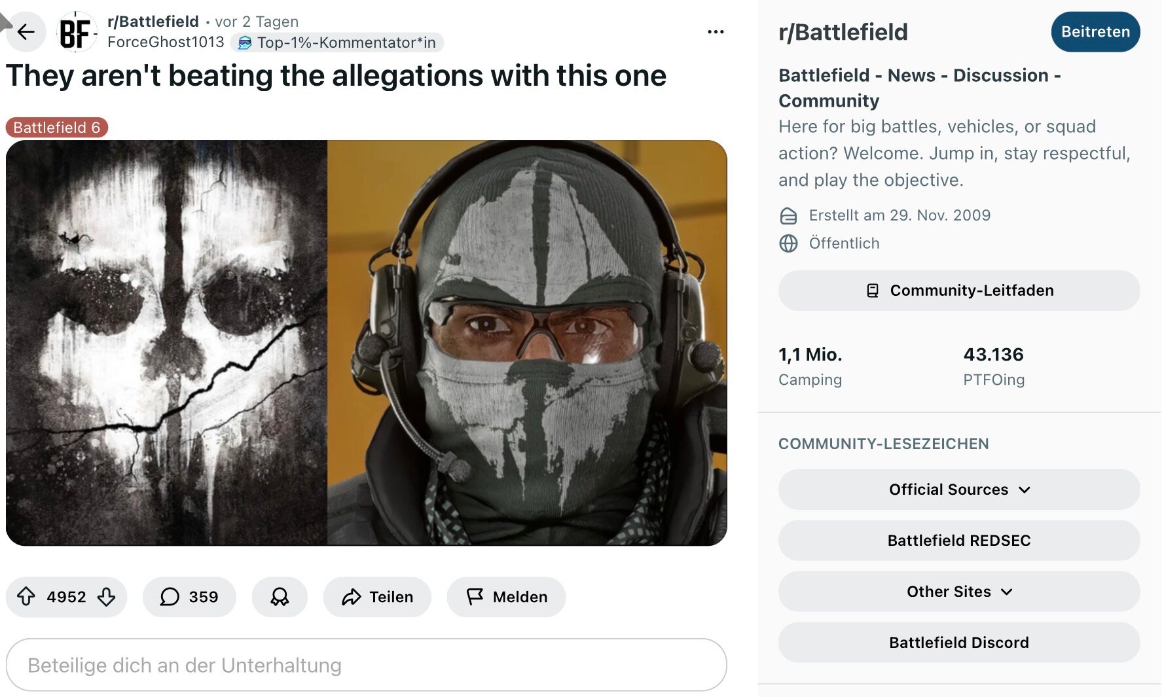Expand the Other Sites dropdown
Screen dimensions: 1164x697
tap(958, 592)
